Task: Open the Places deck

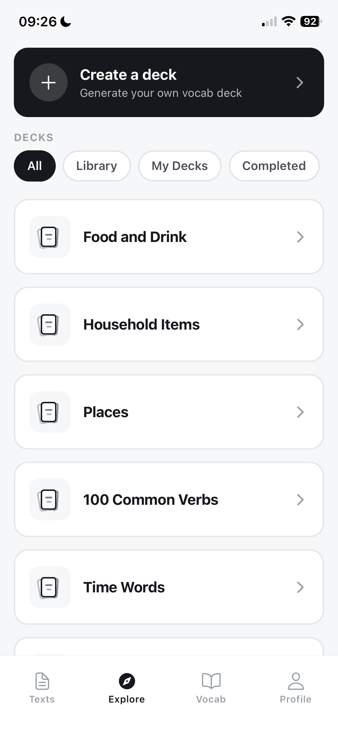Action: (169, 412)
